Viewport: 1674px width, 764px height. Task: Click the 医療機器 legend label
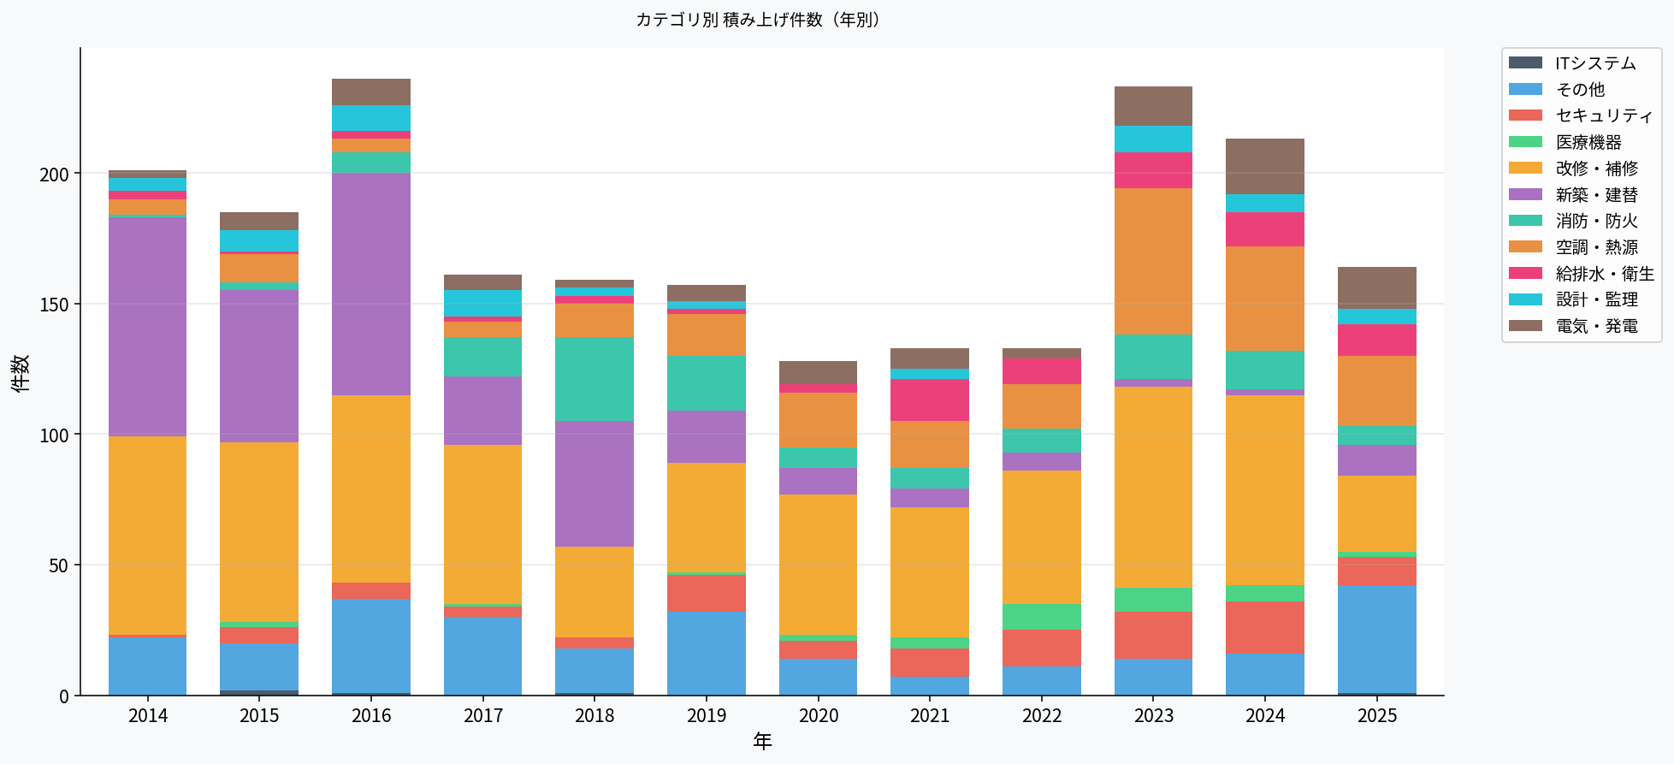(1588, 142)
